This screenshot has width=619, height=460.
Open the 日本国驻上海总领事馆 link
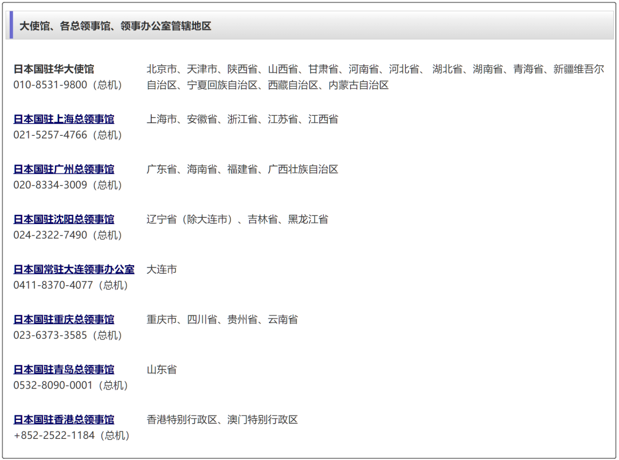(64, 119)
